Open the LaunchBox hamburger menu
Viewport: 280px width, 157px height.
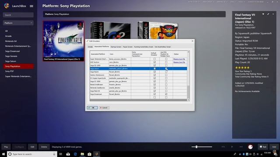point(31,6)
